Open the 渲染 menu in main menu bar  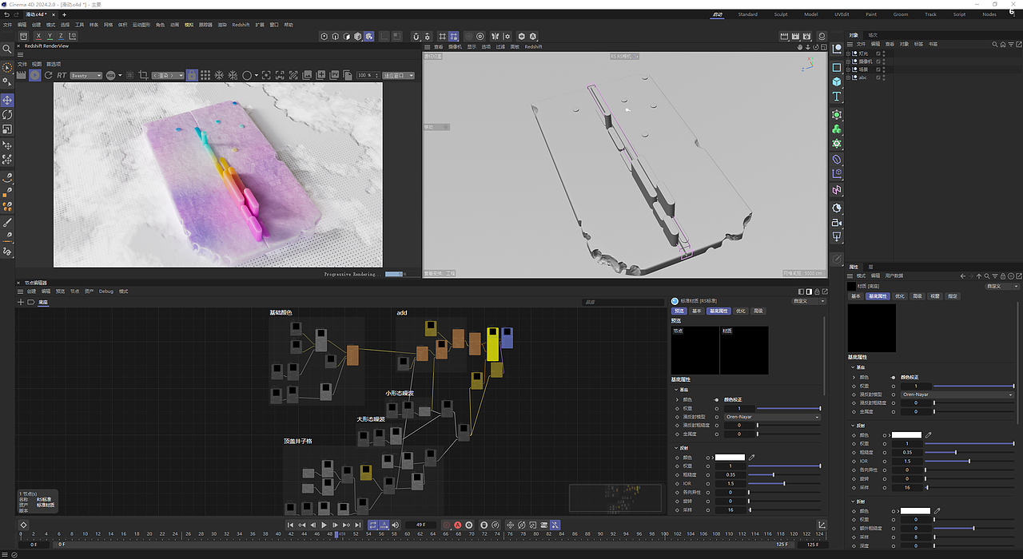point(222,25)
